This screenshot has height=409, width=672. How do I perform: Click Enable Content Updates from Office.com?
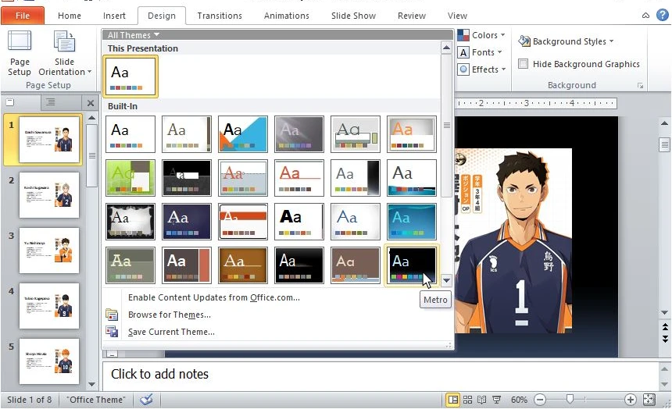tap(213, 297)
